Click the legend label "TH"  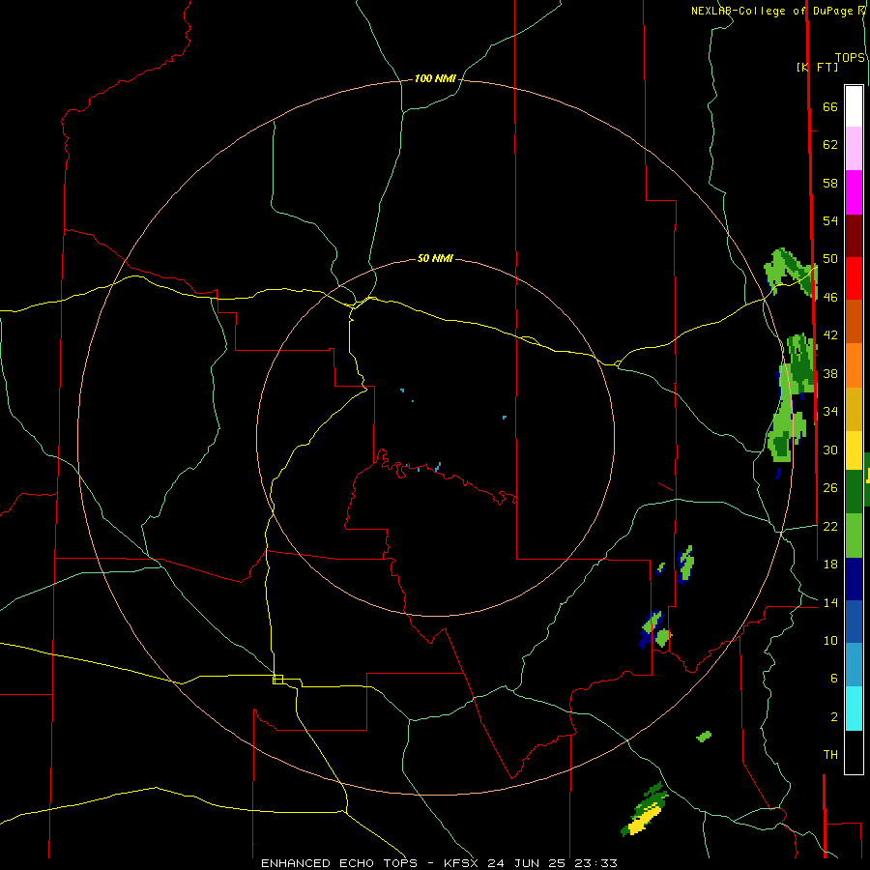coord(830,755)
